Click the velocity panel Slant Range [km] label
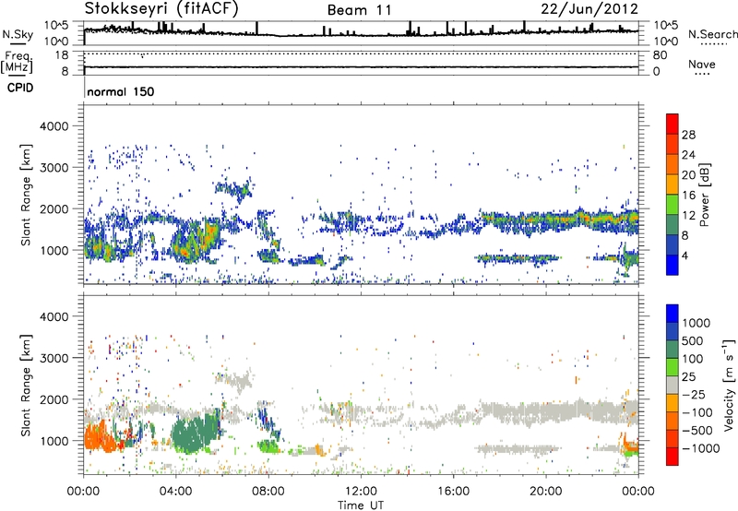Screen dimensions: 738x511 coord(26,385)
